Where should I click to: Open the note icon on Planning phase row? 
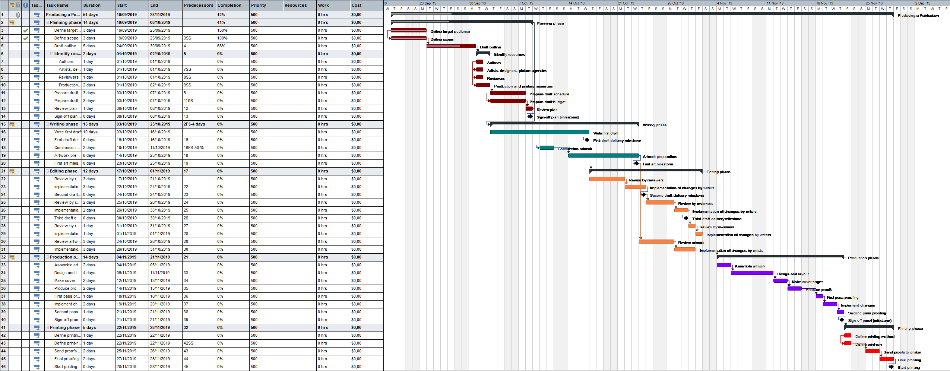pyautogui.click(x=12, y=22)
